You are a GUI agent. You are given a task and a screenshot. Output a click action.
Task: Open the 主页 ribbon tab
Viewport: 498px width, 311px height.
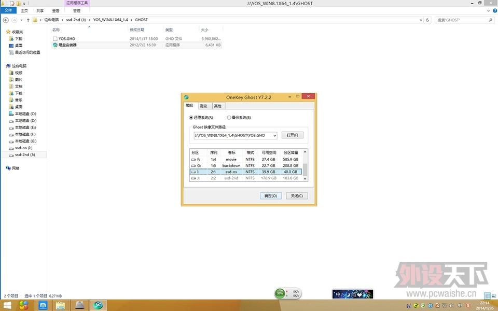24,11
